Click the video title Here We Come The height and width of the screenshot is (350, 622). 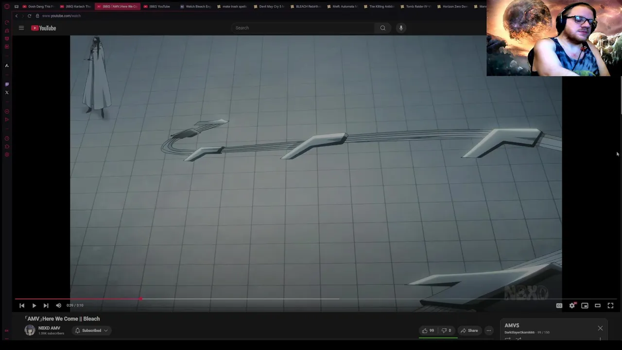62,319
